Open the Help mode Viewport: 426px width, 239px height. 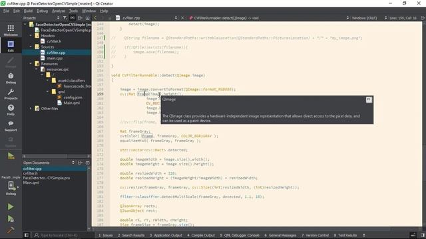click(x=11, y=110)
